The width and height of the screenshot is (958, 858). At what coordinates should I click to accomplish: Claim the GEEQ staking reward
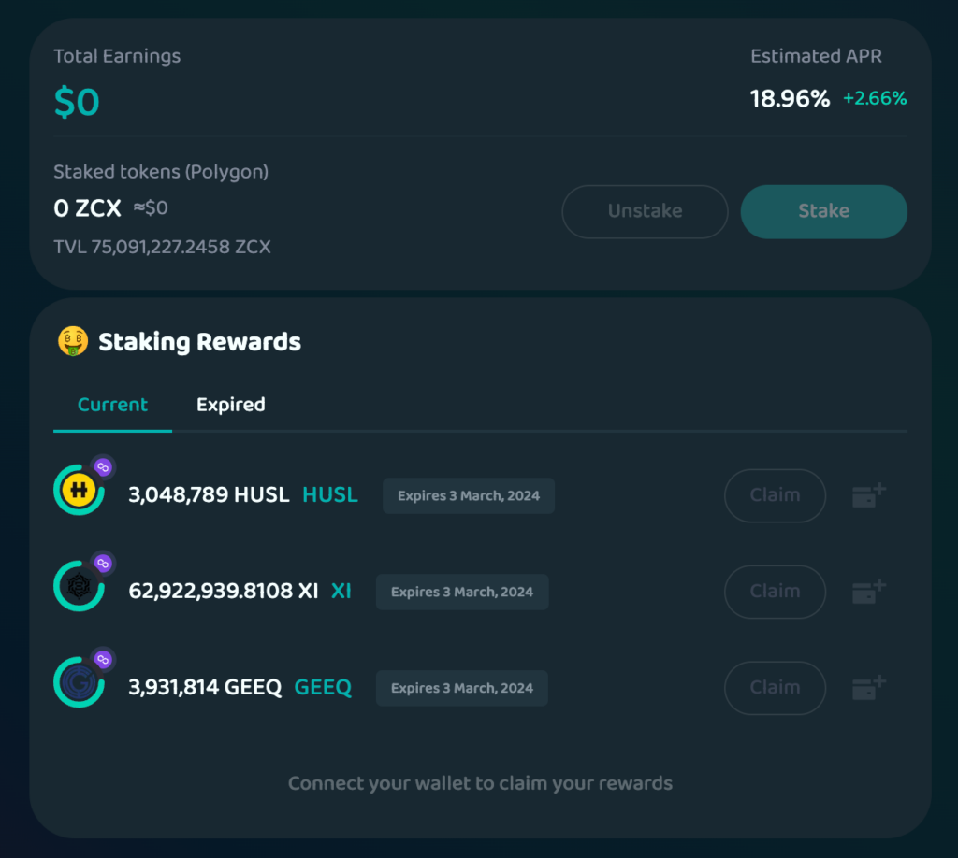775,688
